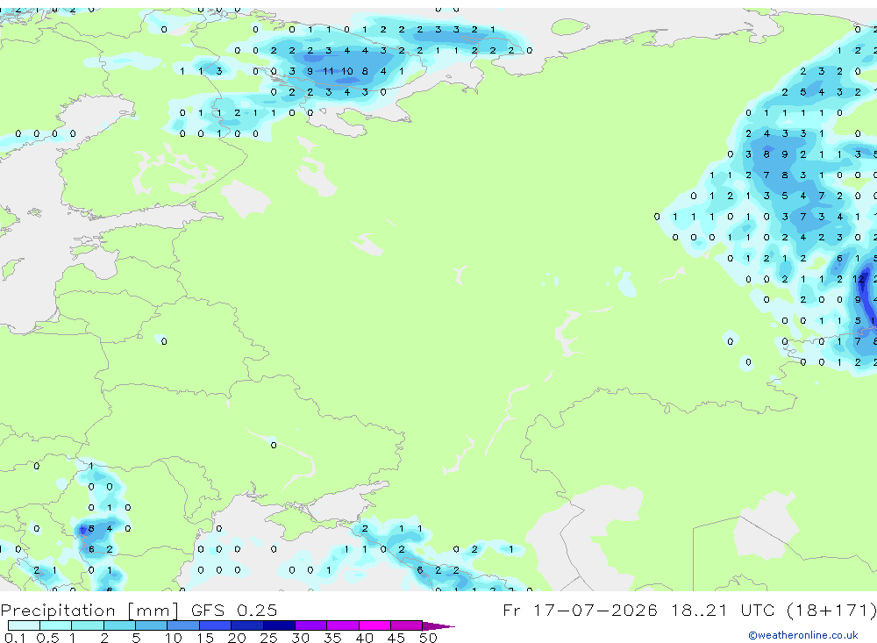
Task: Select the map precipitation value 12
Action: tap(859, 279)
